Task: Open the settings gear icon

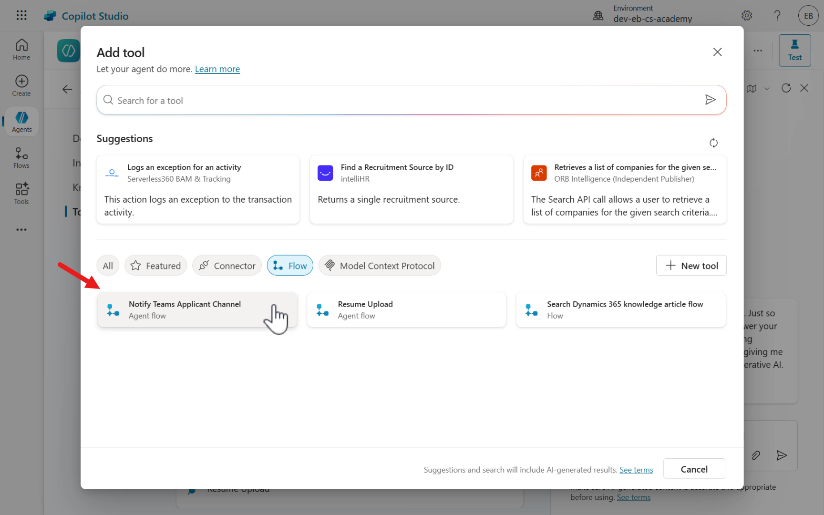Action: tap(747, 16)
